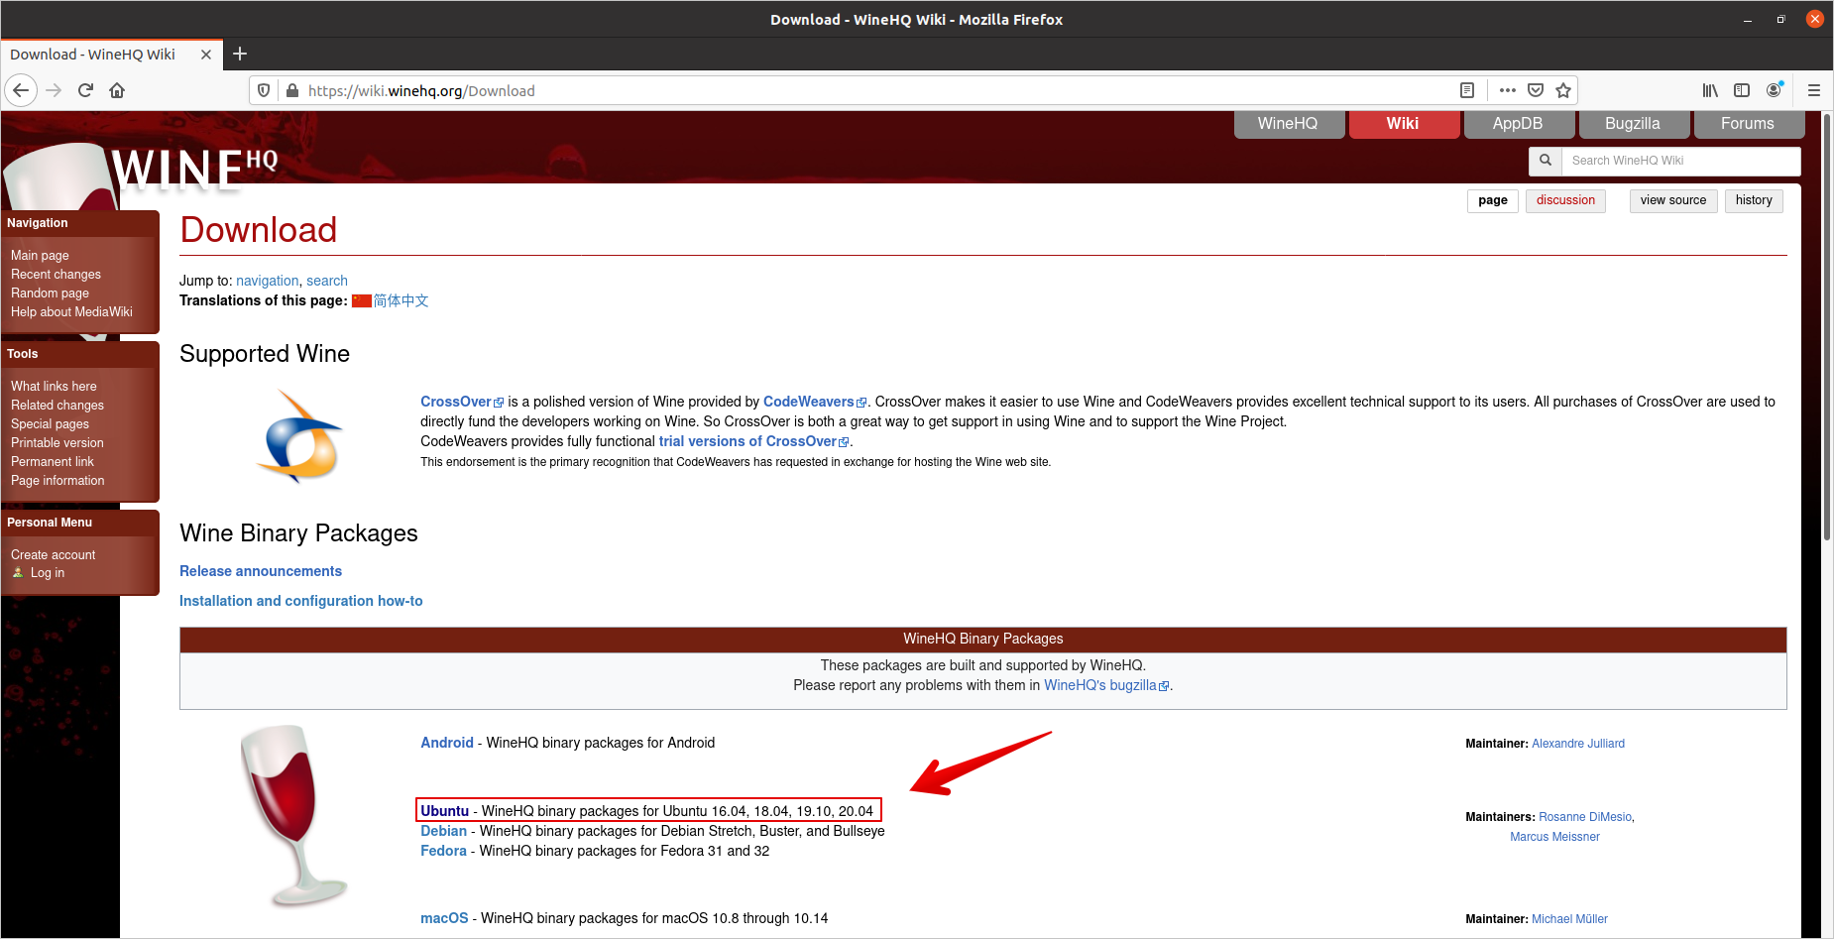Click Create account in Personal Menu
The width and height of the screenshot is (1834, 939).
click(54, 555)
